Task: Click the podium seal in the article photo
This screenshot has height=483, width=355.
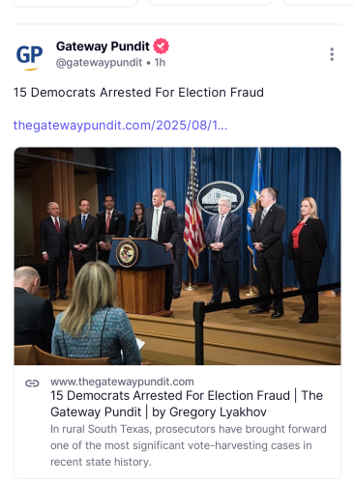Action: coord(127,253)
